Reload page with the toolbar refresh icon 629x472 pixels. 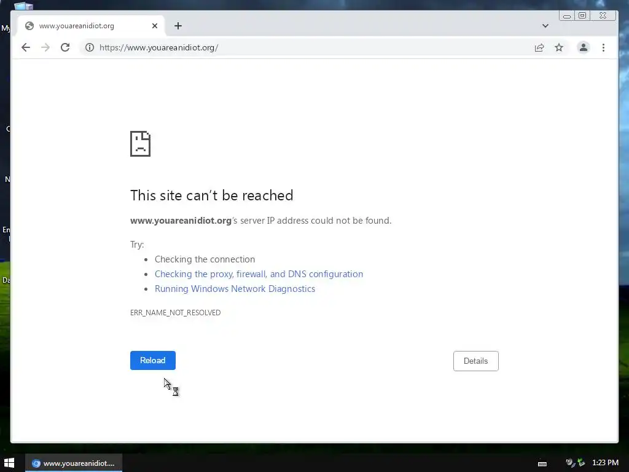(x=65, y=47)
